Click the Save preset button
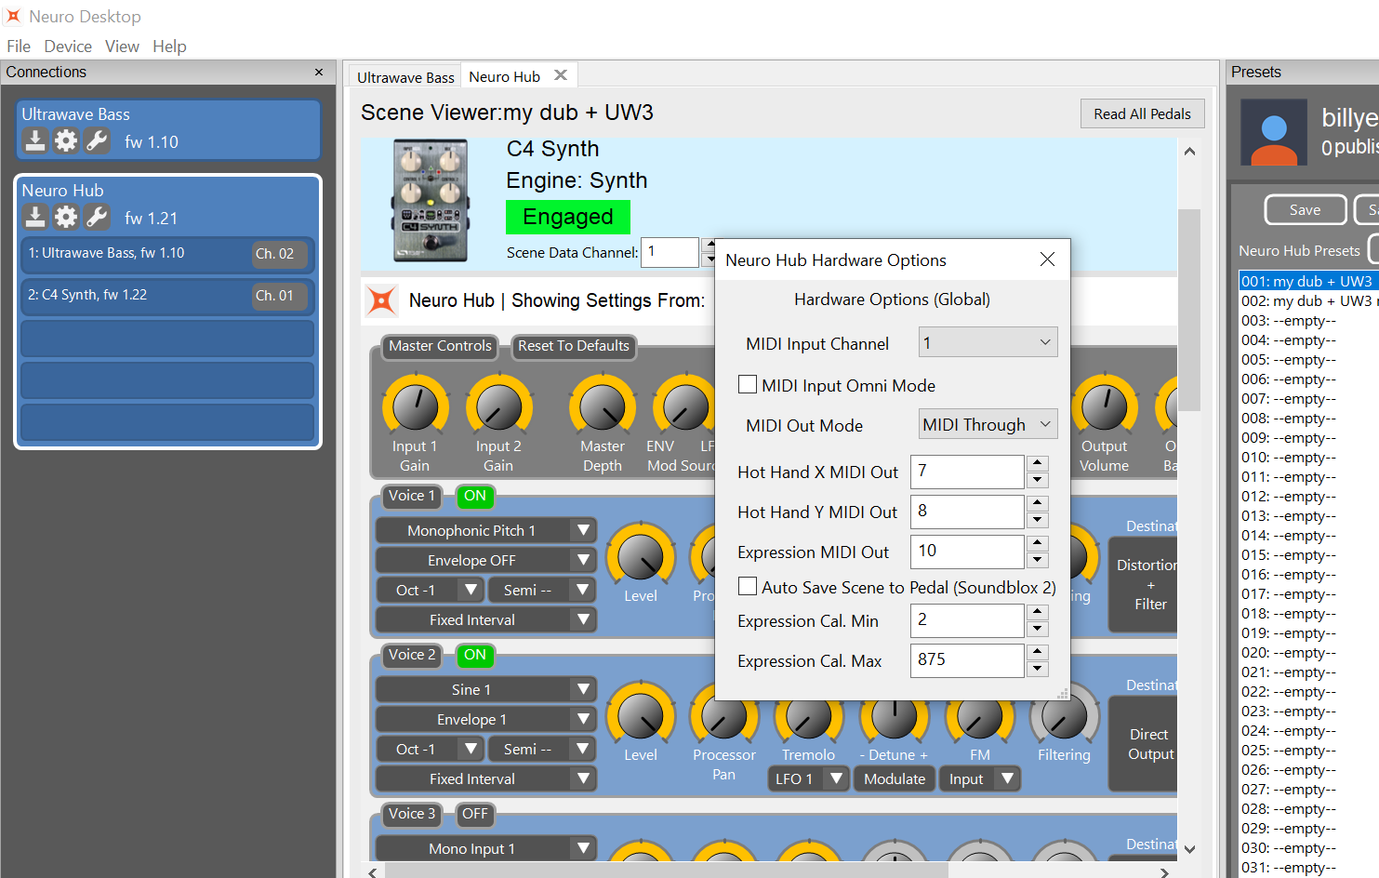Viewport: 1379px width, 878px height. point(1305,210)
